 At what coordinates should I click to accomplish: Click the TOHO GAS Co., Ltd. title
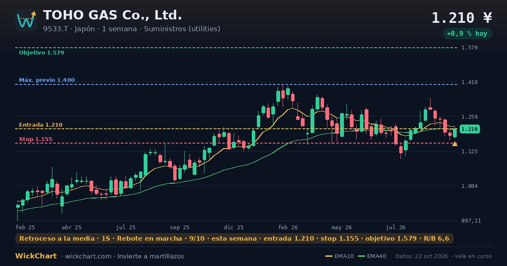[112, 15]
